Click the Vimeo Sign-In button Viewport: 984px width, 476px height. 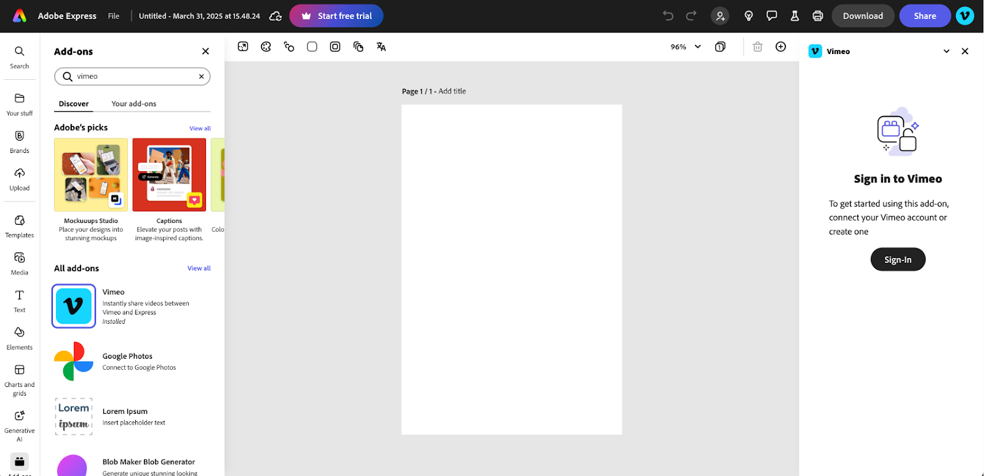point(897,260)
